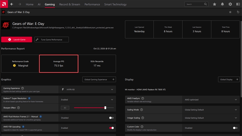The width and height of the screenshot is (242, 136).
Task: Show help for Gaming Experience
Action: point(23,88)
